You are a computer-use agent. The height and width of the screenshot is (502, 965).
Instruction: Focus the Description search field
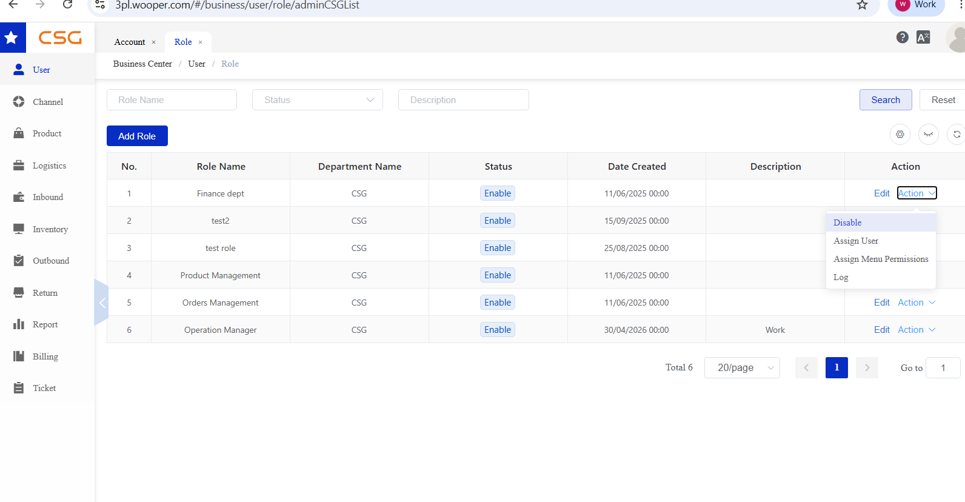click(x=464, y=100)
